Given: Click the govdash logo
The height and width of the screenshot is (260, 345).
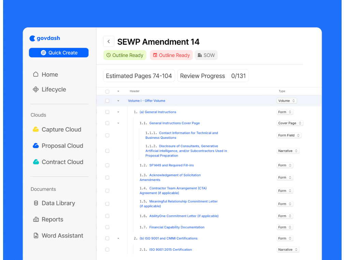Looking at the screenshot, I should coord(45,38).
